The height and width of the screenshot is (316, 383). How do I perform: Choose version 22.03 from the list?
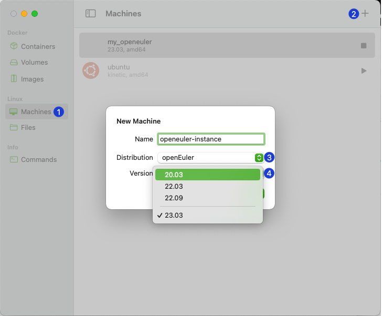(208, 186)
